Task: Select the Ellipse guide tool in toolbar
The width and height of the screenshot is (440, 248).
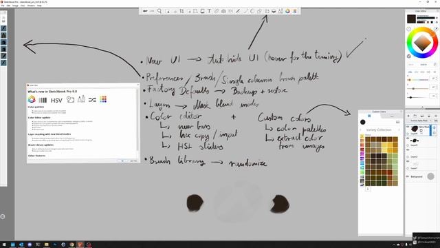Action: (252, 11)
